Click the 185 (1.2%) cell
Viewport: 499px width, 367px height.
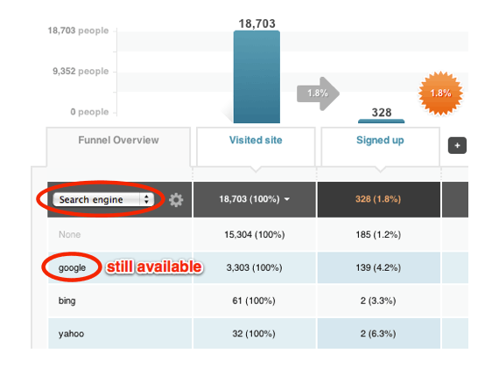coord(378,234)
